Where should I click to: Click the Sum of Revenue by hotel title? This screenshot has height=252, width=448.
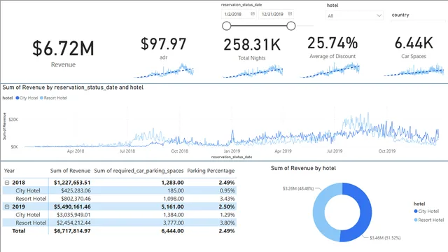303,168
